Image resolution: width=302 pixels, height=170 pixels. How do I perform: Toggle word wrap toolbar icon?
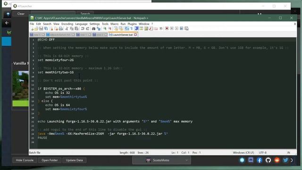pos(127,29)
